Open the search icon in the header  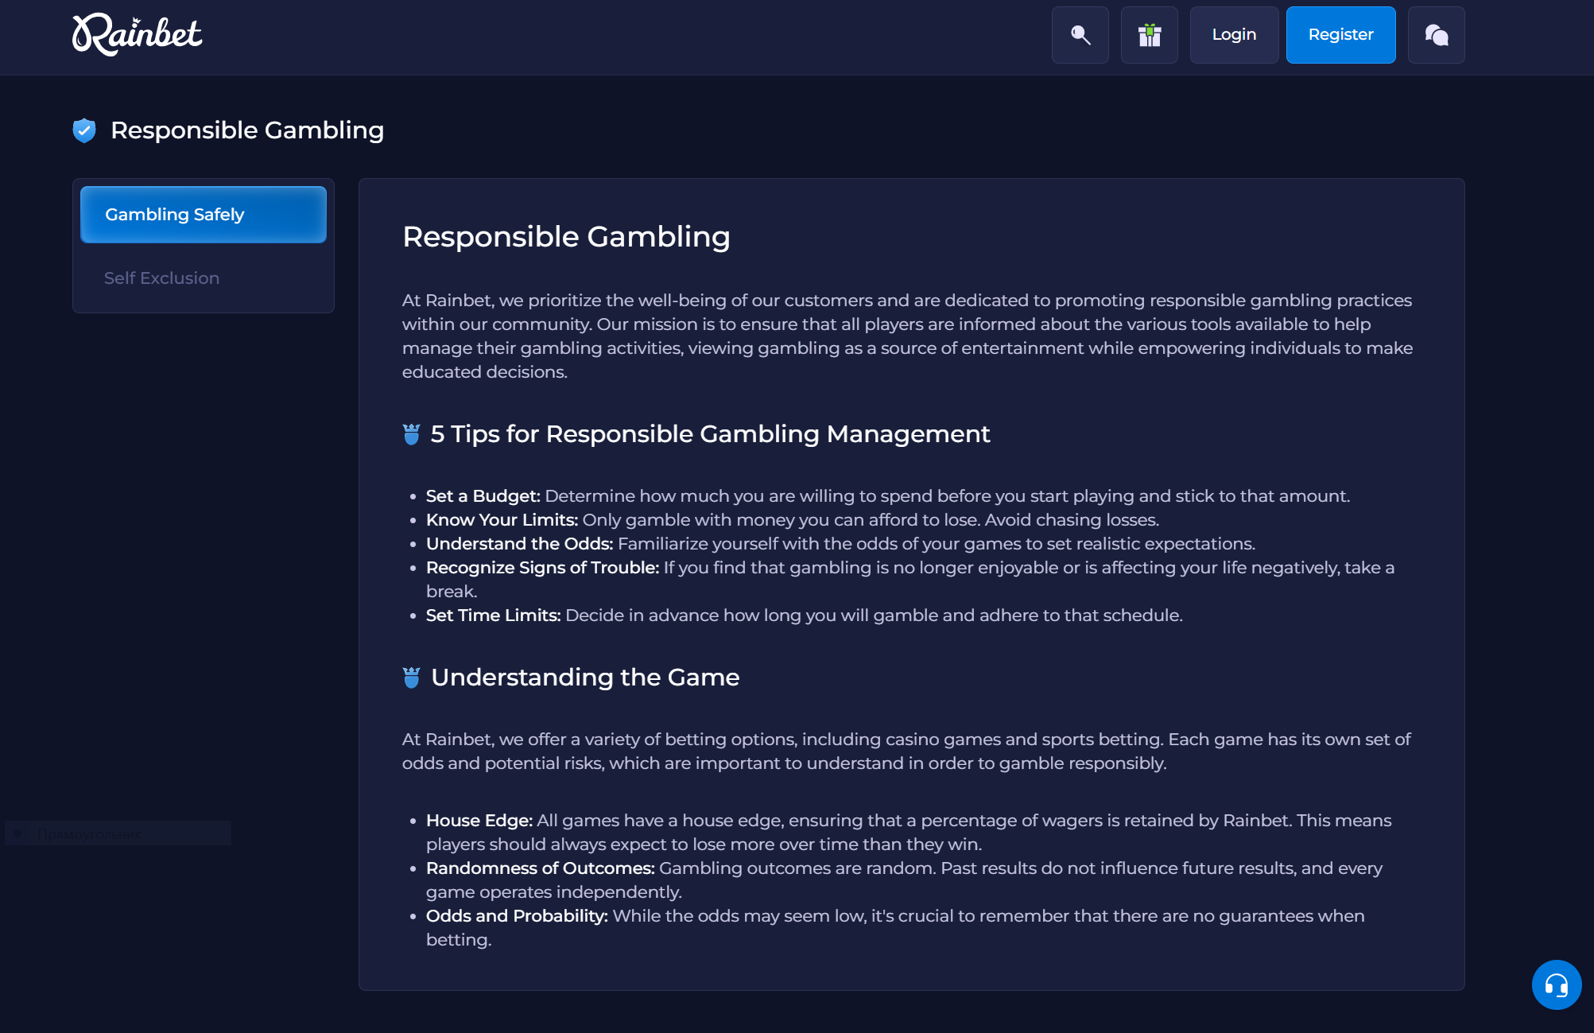click(x=1080, y=35)
